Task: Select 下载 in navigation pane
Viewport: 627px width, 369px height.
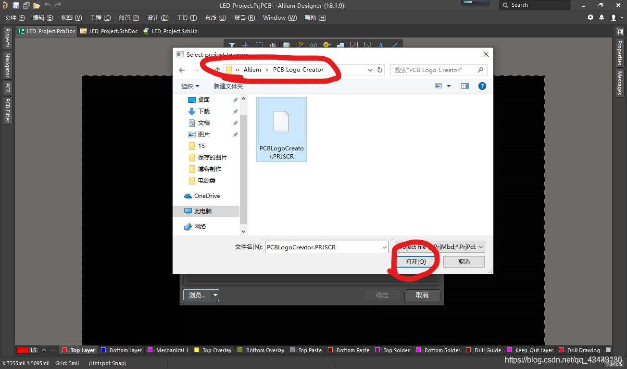Action: (203, 111)
